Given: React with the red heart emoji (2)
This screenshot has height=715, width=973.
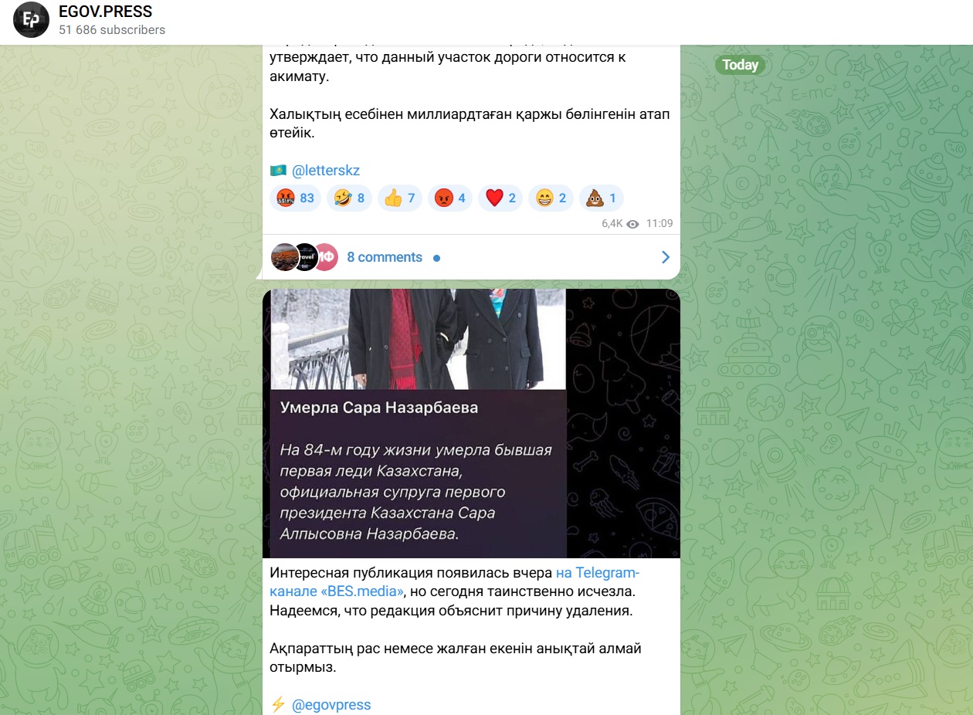Looking at the screenshot, I should click(x=500, y=198).
